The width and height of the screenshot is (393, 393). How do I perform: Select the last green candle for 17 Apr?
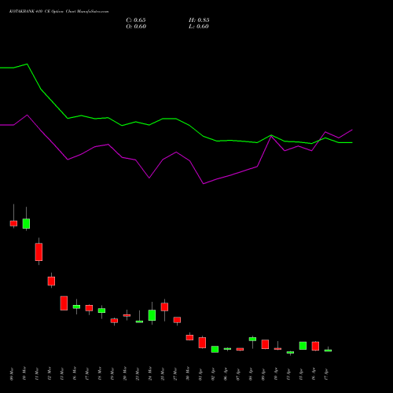tap(328, 351)
